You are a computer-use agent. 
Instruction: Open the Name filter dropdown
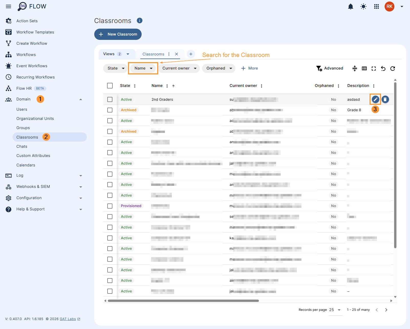(x=143, y=68)
